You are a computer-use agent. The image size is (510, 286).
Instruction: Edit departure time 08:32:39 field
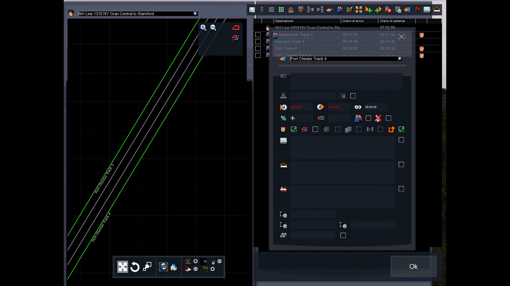(339, 107)
